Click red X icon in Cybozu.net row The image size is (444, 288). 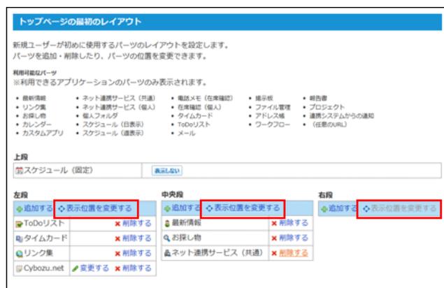tap(117, 268)
